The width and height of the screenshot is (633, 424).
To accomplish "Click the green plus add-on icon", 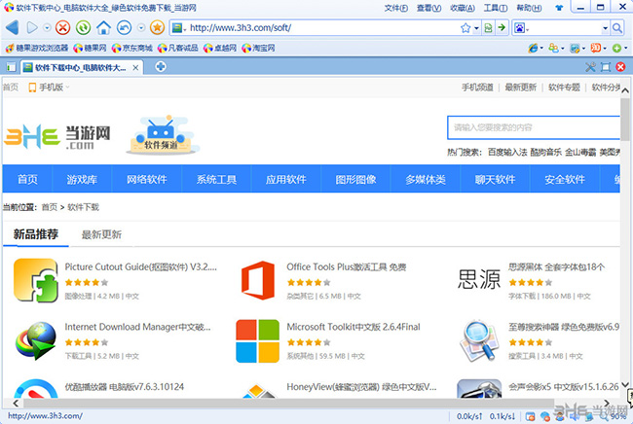I will click(616, 49).
